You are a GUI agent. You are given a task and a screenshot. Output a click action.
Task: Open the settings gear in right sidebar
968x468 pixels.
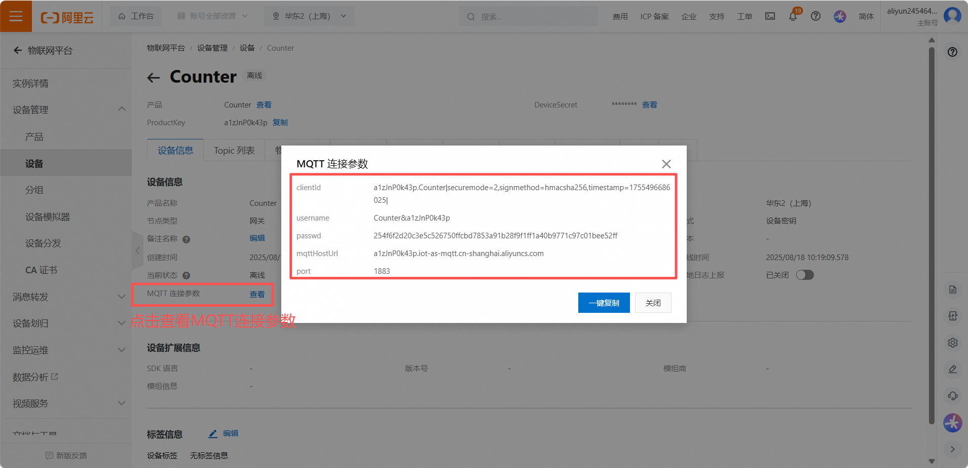[x=952, y=343]
